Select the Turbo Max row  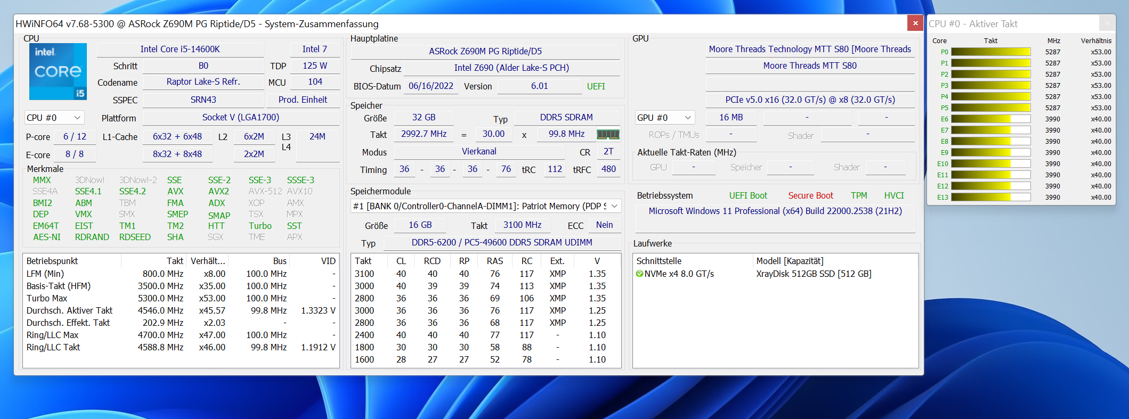point(181,298)
